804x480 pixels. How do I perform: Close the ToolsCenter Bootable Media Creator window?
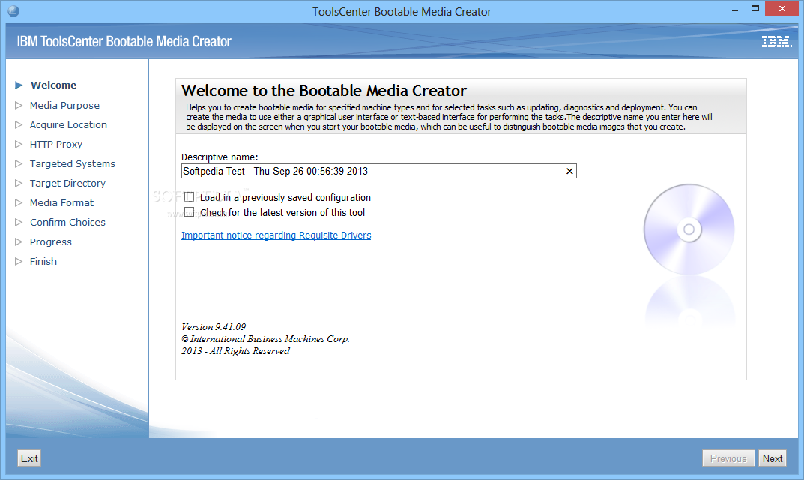(782, 9)
